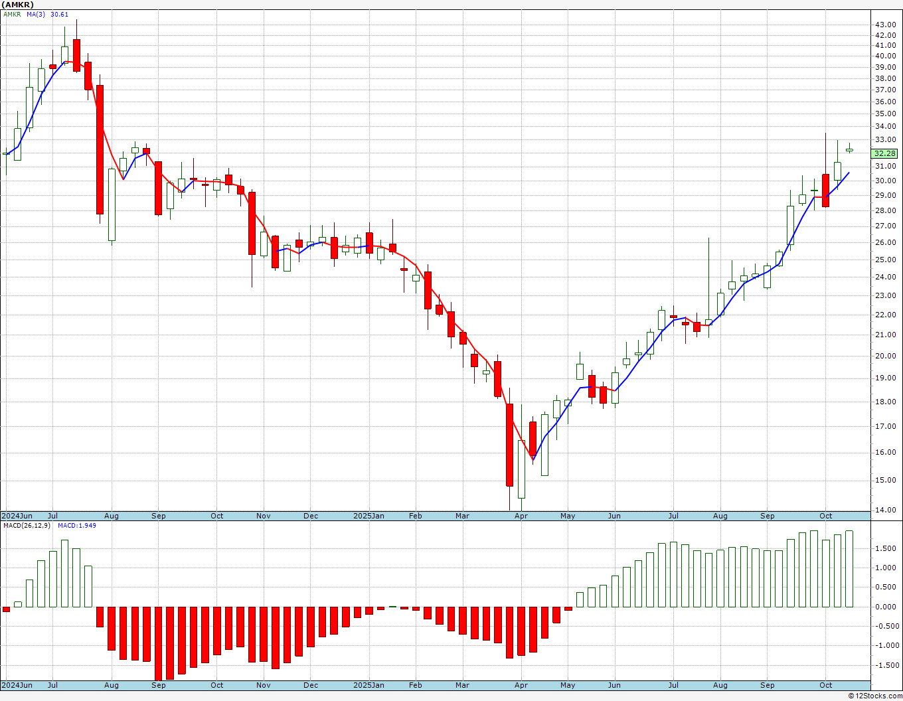Select the 14.00 price axis label
Image resolution: width=903 pixels, height=701 pixels.
point(885,510)
